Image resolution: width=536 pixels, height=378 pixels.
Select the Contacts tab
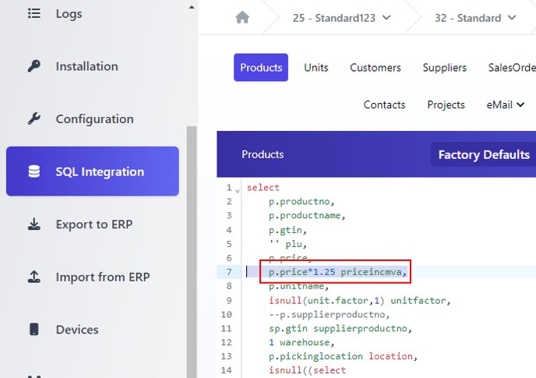pyautogui.click(x=384, y=104)
